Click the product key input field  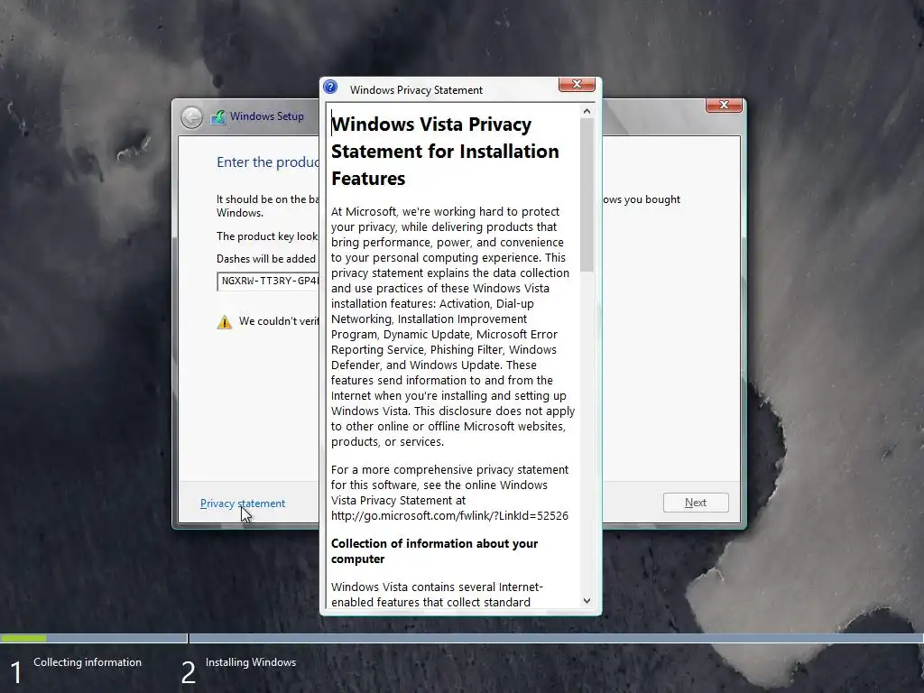click(268, 282)
